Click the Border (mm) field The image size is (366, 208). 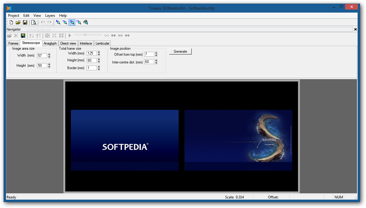click(92, 68)
